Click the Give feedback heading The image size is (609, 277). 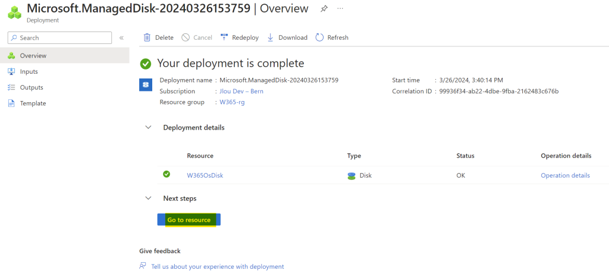pyautogui.click(x=160, y=251)
